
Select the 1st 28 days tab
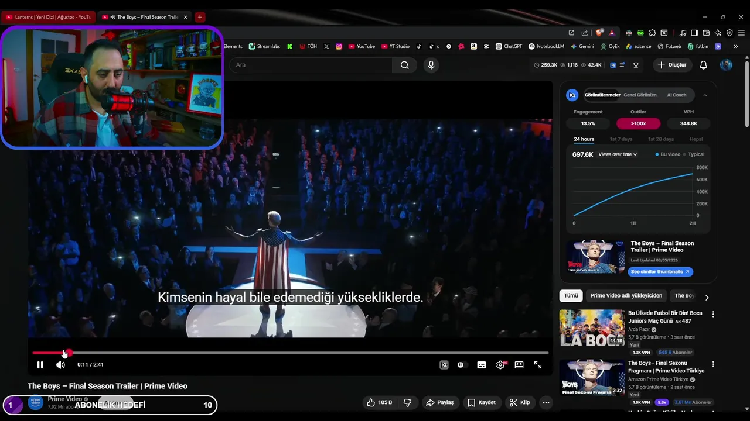(661, 139)
